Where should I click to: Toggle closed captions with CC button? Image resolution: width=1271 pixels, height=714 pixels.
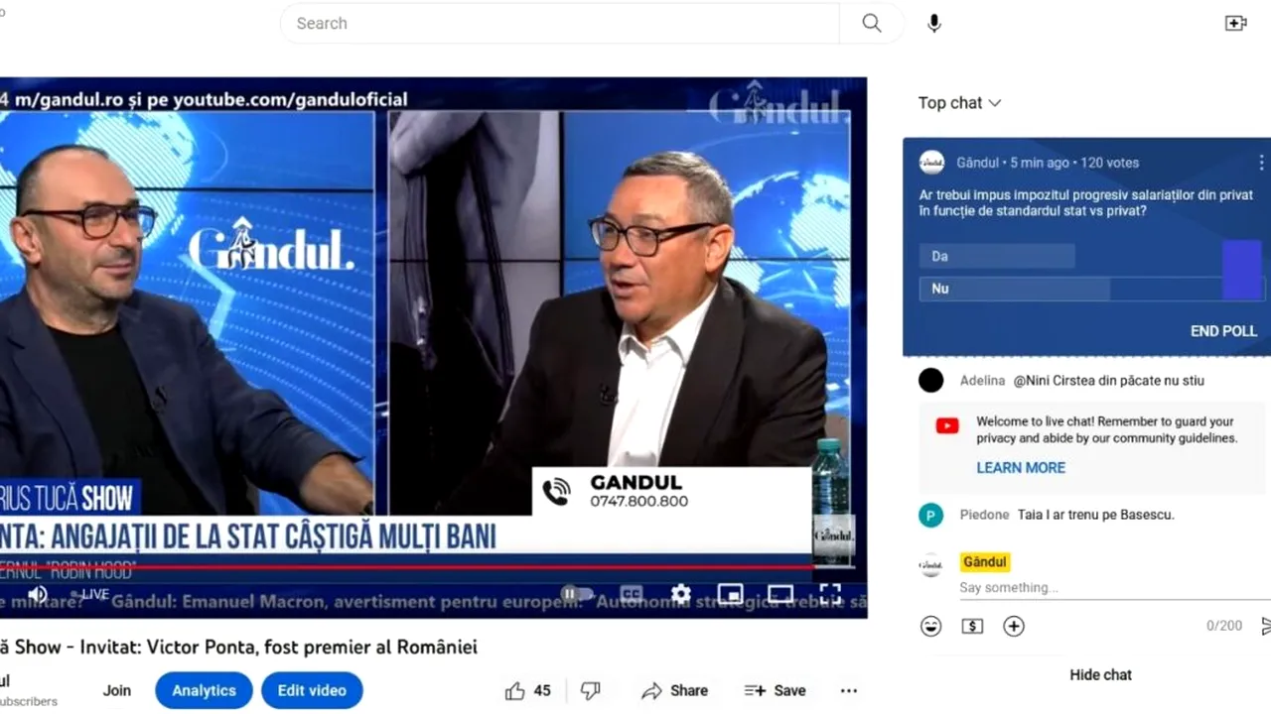click(631, 592)
